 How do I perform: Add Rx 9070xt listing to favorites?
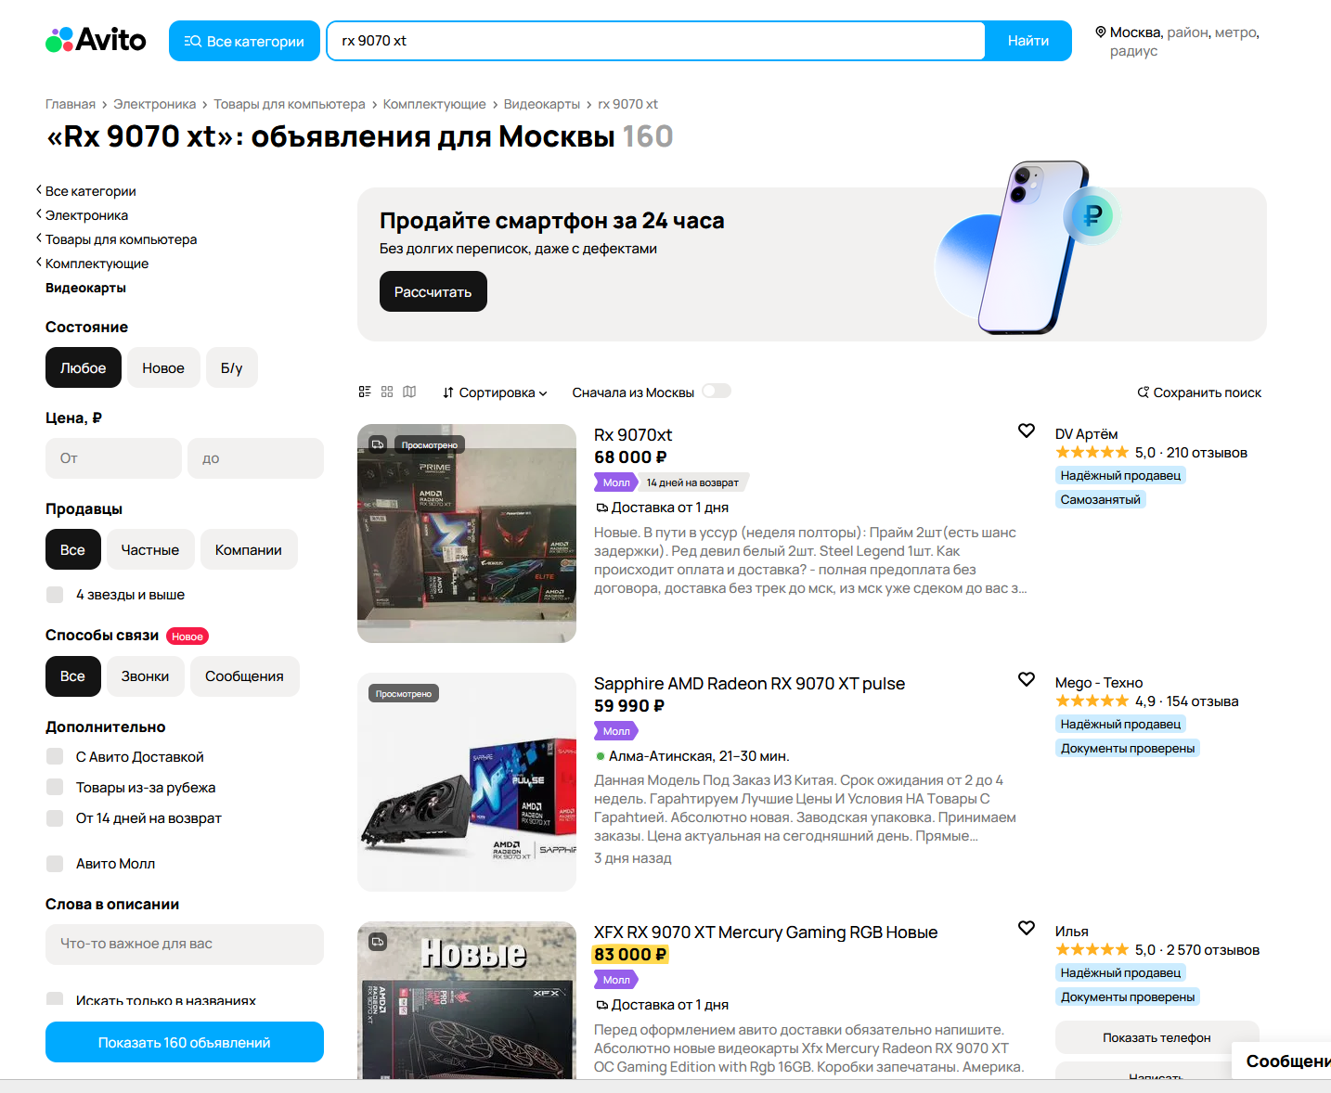1027,431
